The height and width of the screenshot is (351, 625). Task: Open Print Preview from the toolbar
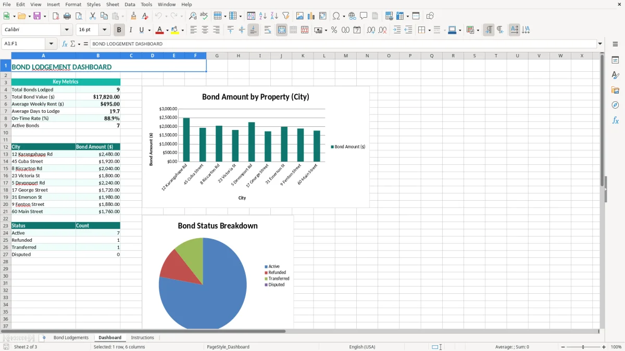coord(78,16)
